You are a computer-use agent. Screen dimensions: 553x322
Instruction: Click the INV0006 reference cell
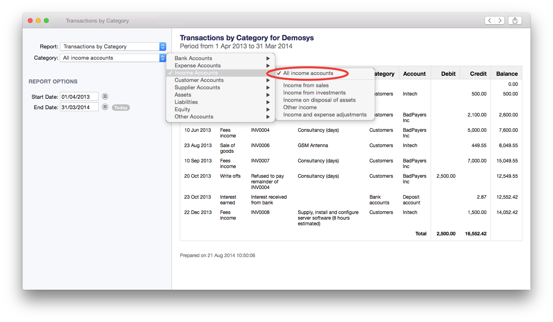(x=260, y=145)
